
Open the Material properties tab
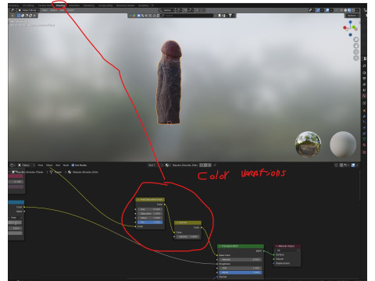[364, 145]
